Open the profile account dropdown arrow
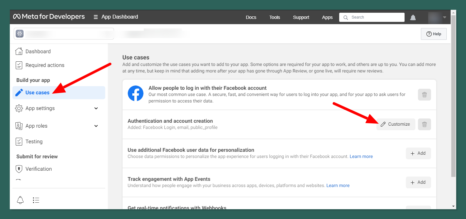The height and width of the screenshot is (219, 466). click(x=444, y=17)
